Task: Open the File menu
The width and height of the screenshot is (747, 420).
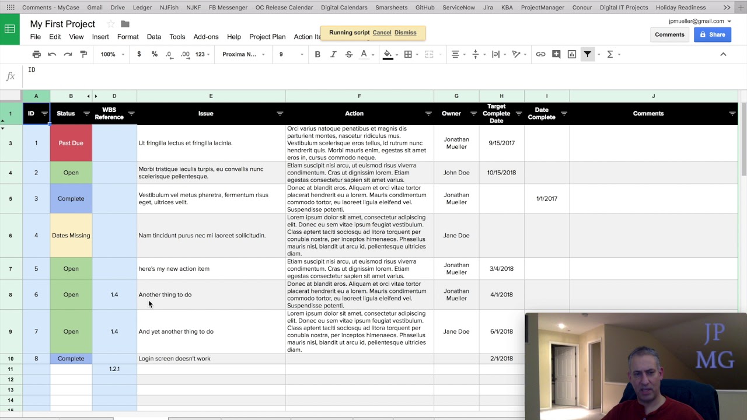Action: 36,37
